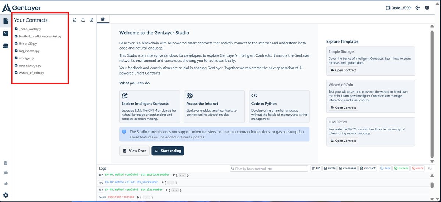Click the Access the Internet globe icon
Viewport: 441px width, 202px height.
pos(190,96)
